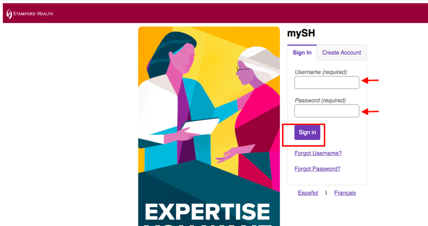Focus the Username input field
The height and width of the screenshot is (226, 428).
327,82
